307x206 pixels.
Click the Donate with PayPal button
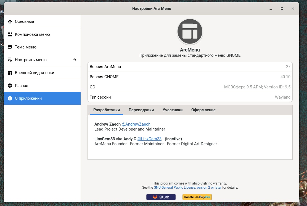[x=197, y=197]
